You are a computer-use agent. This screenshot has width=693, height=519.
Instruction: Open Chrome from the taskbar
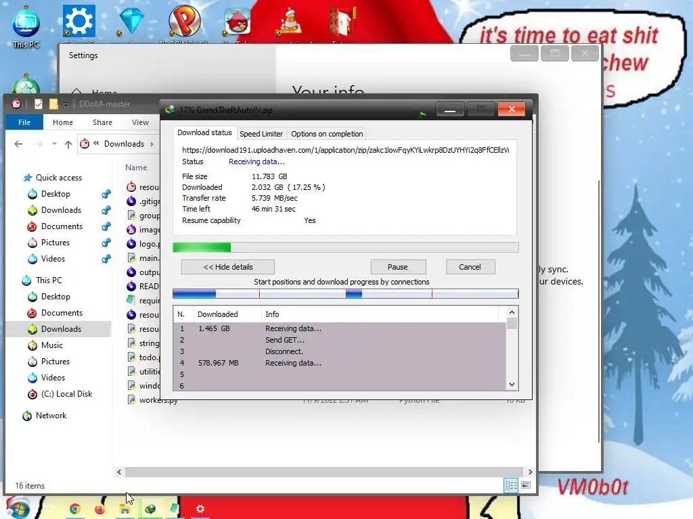click(x=74, y=509)
